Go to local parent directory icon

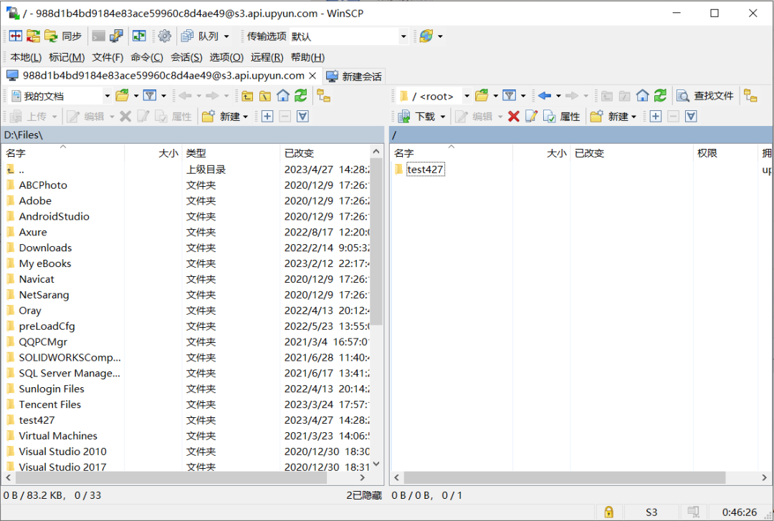(247, 96)
